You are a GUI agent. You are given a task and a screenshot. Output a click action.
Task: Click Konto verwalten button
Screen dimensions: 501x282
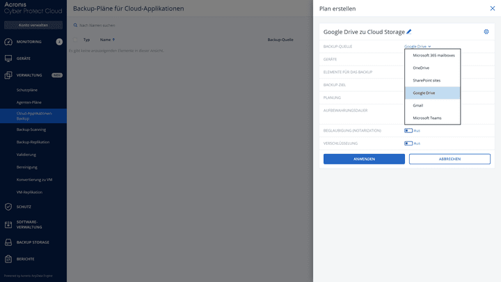pos(33,25)
